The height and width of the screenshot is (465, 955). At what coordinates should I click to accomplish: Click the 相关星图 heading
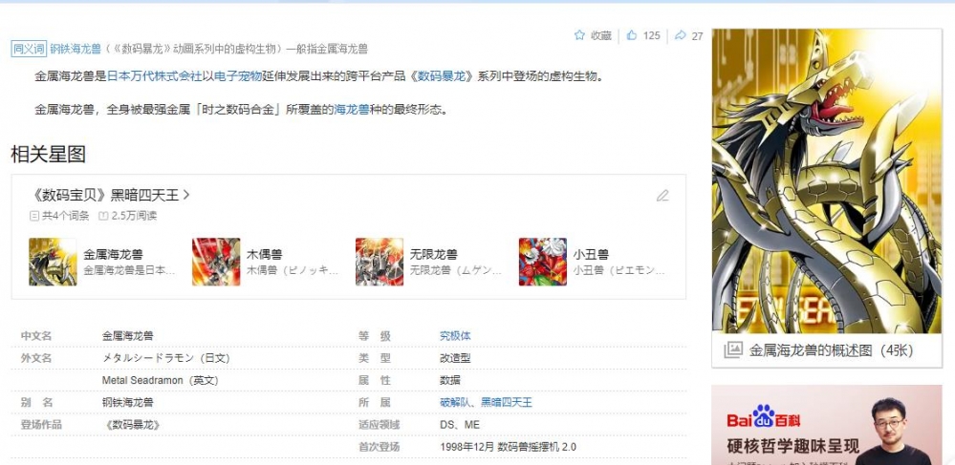[x=48, y=155]
